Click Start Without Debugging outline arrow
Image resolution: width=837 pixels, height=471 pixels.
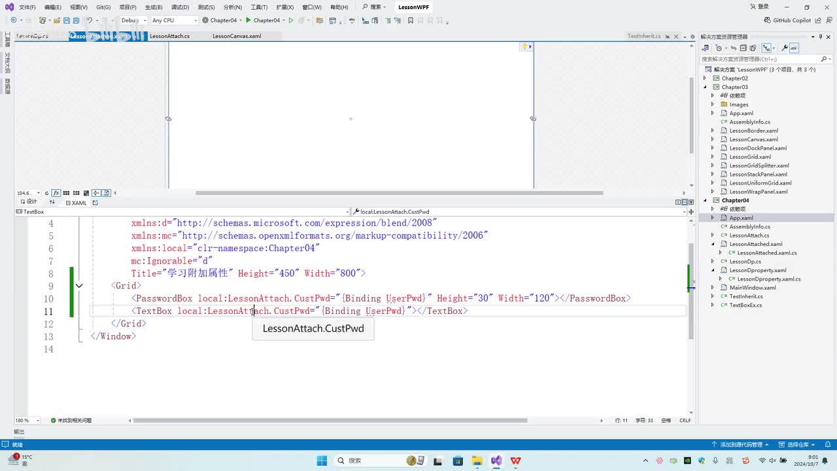coord(291,20)
